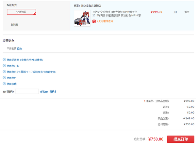Click 修改 to modify invoice info
Screen dimensions: 196x144
pos(20,49)
